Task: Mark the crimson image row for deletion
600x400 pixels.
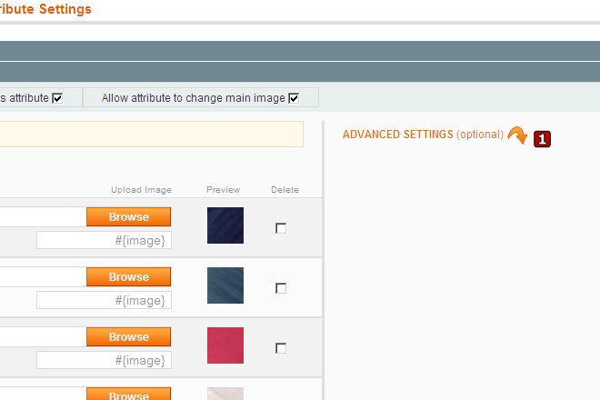Action: coord(281,348)
